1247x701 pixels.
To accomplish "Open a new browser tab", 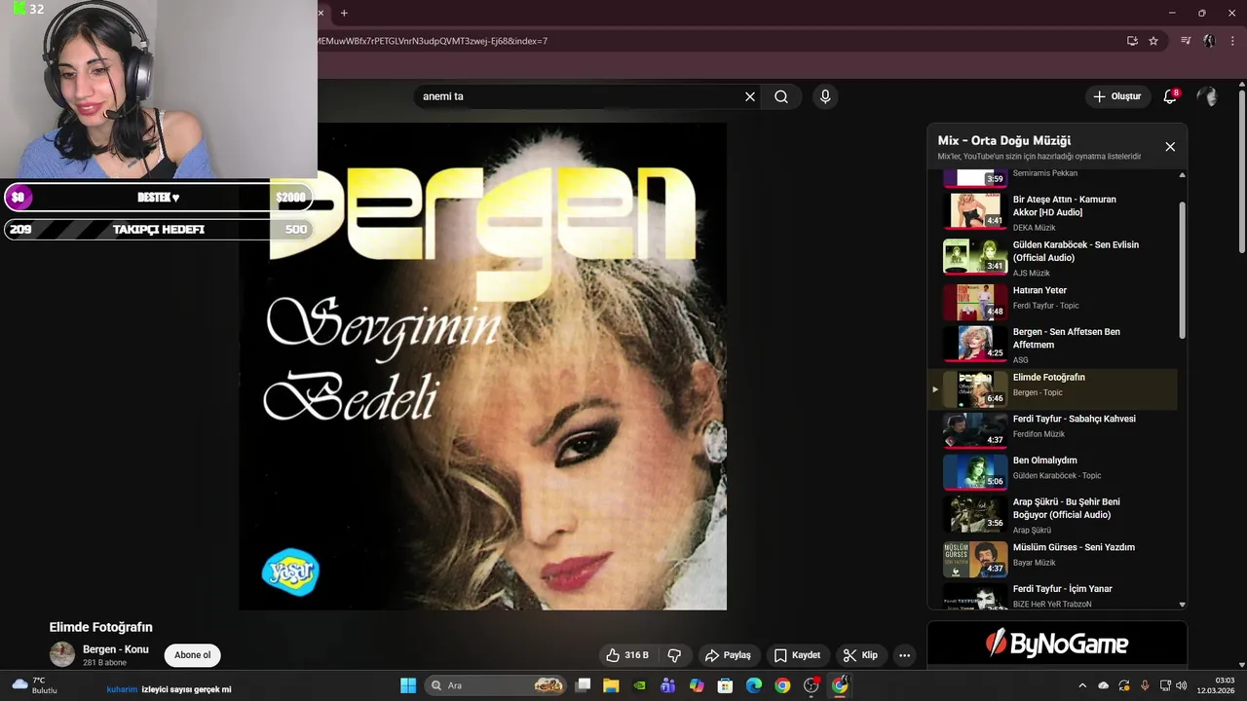I will (344, 13).
